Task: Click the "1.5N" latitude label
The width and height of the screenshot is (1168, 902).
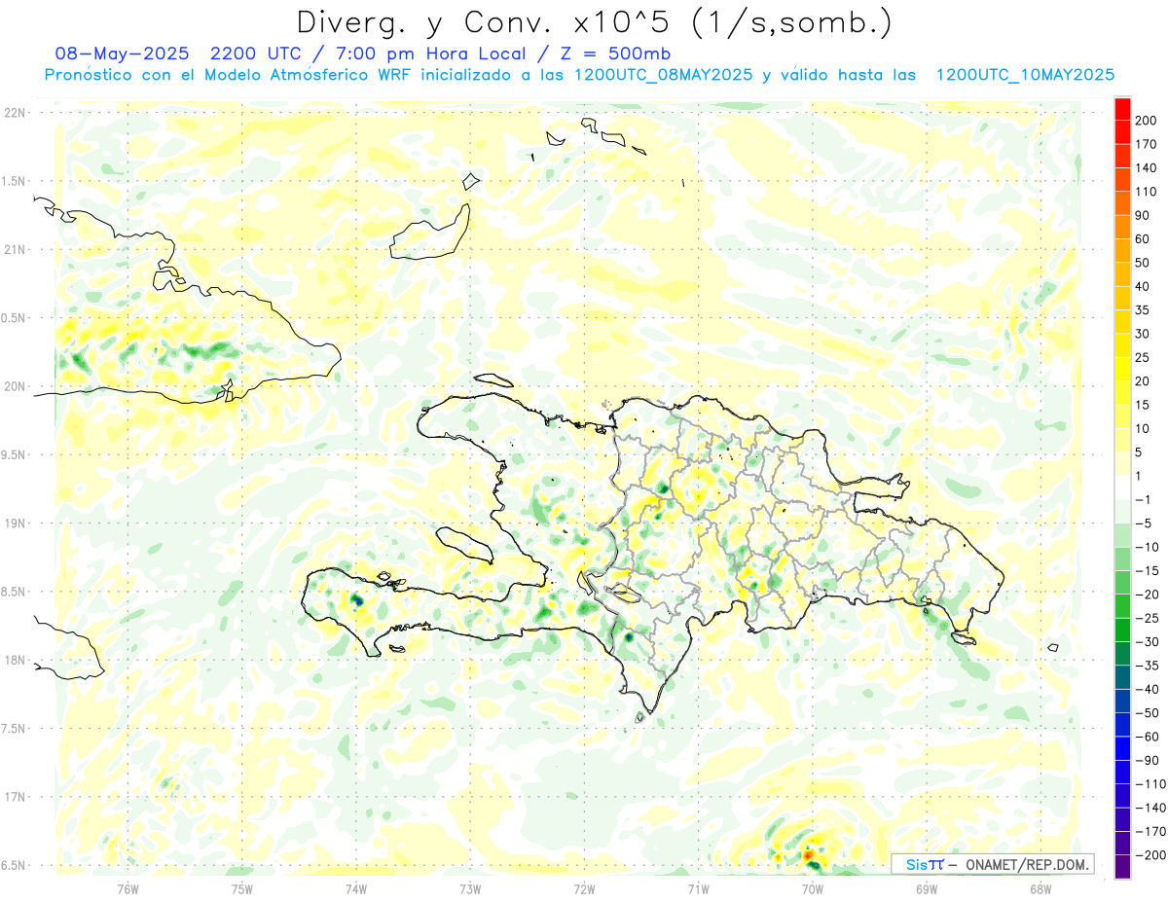Action: tap(14, 181)
